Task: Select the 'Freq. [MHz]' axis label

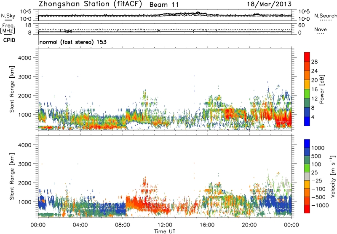Action: point(8,28)
